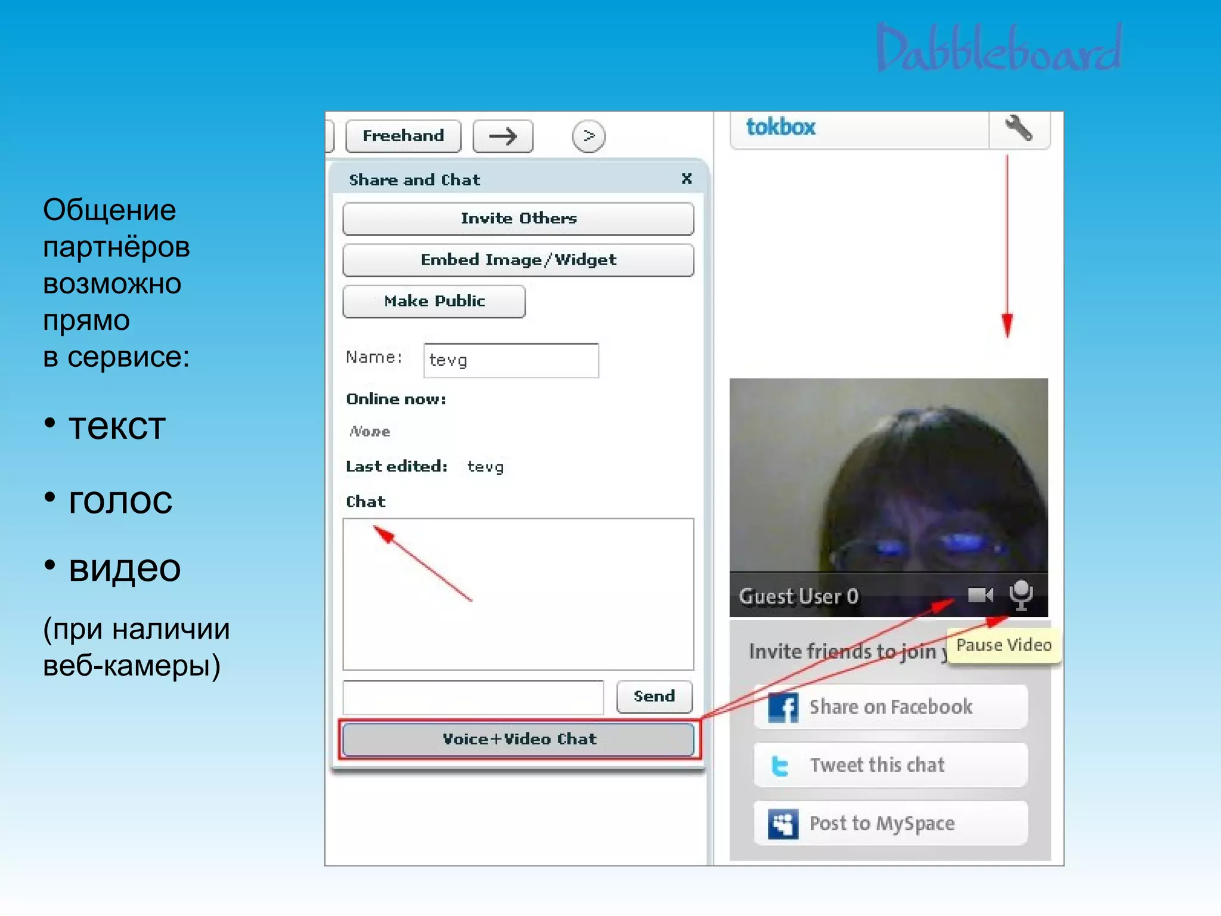Viewport: 1221px width, 916px height.
Task: Select the Freehand drawing mode
Action: [403, 136]
